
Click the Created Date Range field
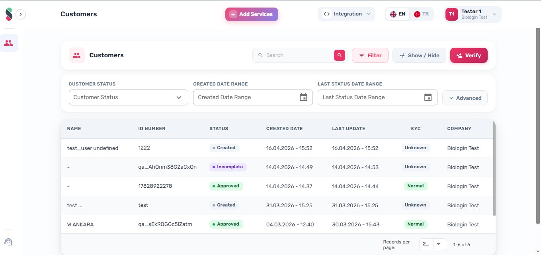253,97
